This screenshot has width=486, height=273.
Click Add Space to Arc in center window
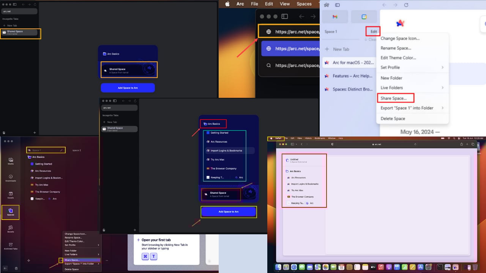[x=229, y=212]
